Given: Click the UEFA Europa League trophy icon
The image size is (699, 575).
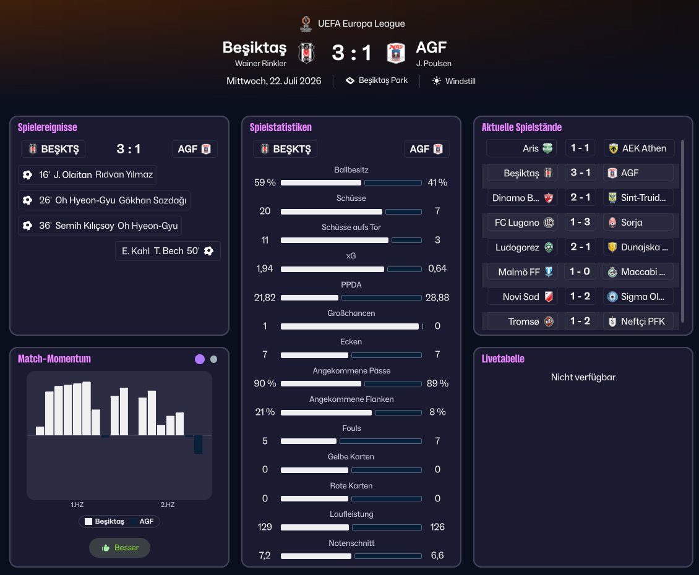Looking at the screenshot, I should tap(306, 23).
